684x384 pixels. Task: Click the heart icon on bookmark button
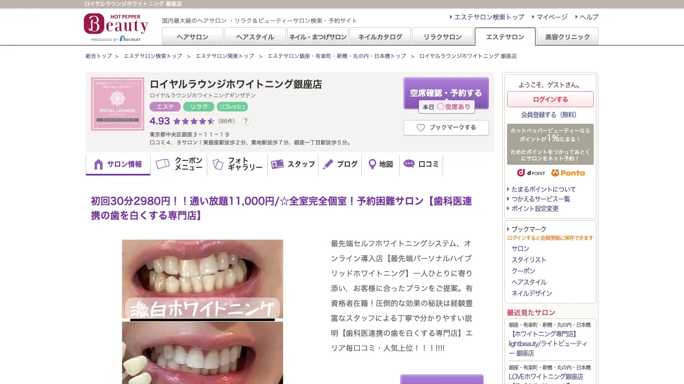pyautogui.click(x=421, y=127)
